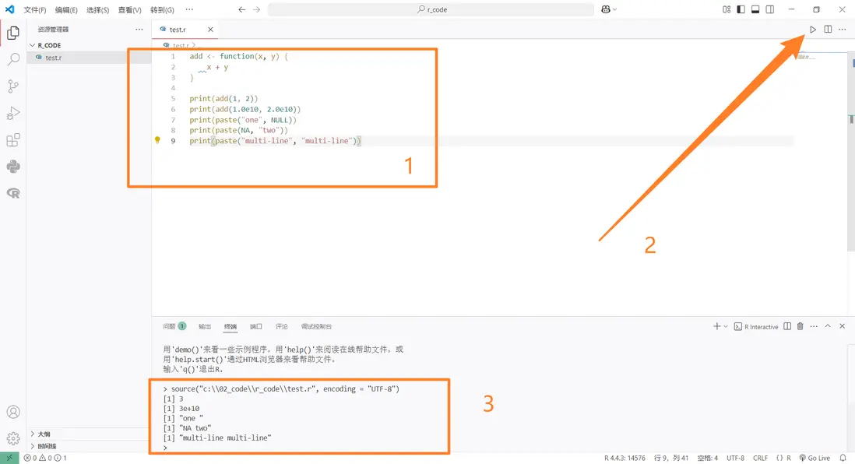Viewport: 855px width, 464px height.
Task: Open the 文件(F) menu
Action: (35, 10)
